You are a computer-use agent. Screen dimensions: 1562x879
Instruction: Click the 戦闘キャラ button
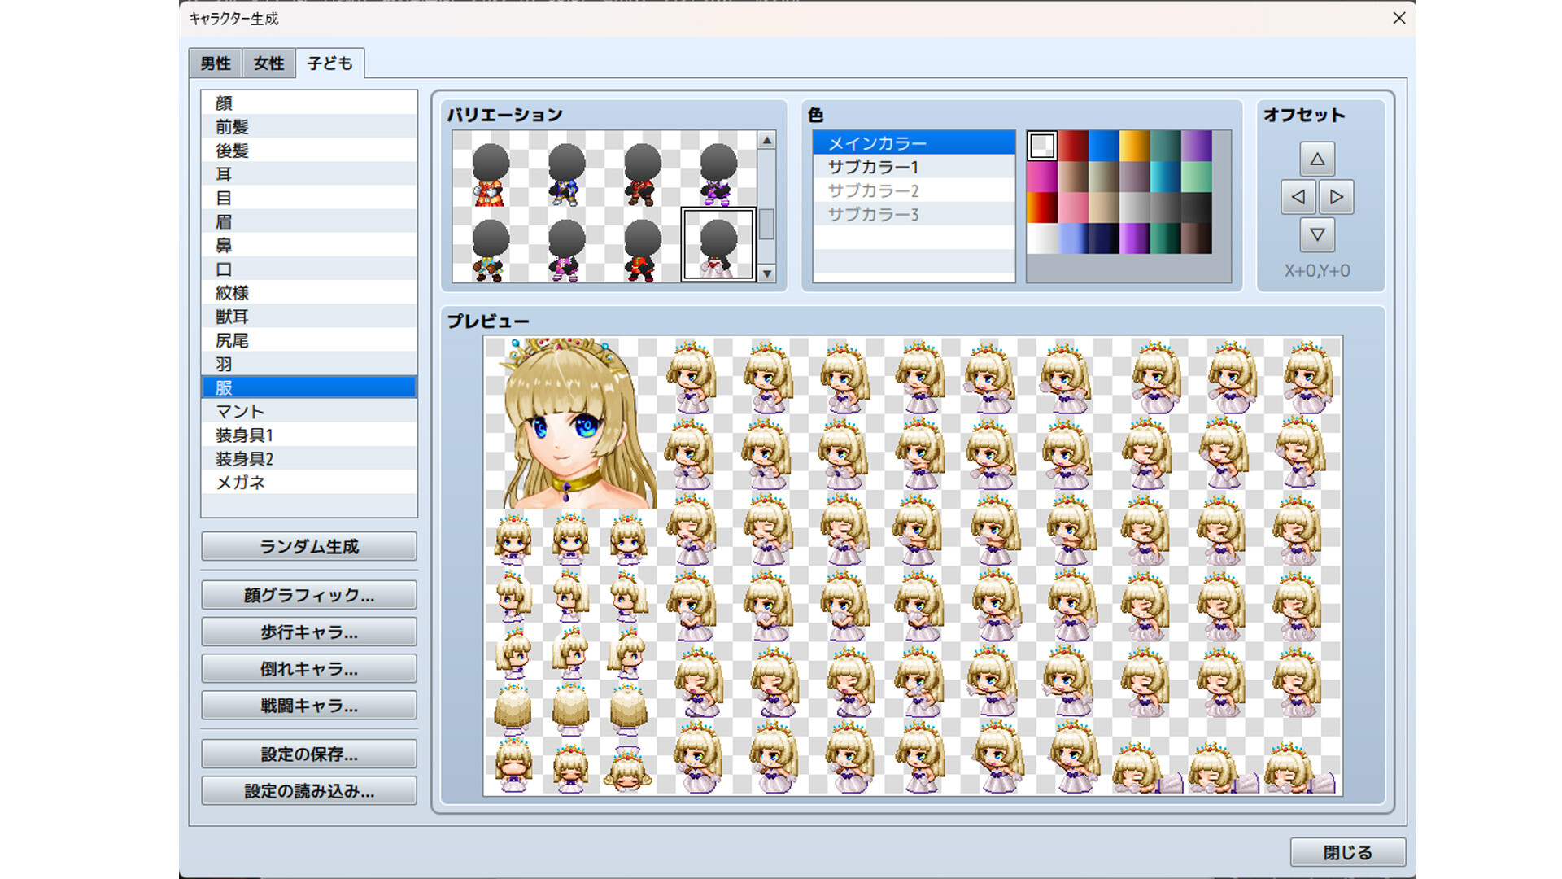pos(308,705)
